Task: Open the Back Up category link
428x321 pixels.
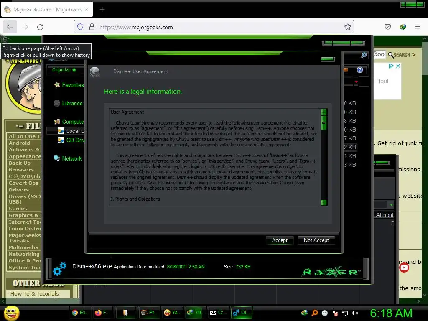Action: pos(20,163)
